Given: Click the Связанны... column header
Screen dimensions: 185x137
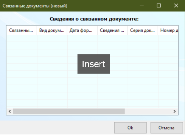Looking at the screenshot, I should 22,30.
